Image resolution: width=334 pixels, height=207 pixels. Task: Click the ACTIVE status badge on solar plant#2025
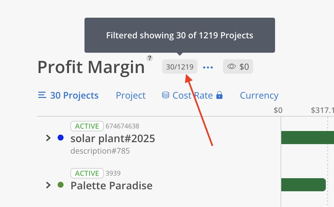pyautogui.click(x=87, y=126)
